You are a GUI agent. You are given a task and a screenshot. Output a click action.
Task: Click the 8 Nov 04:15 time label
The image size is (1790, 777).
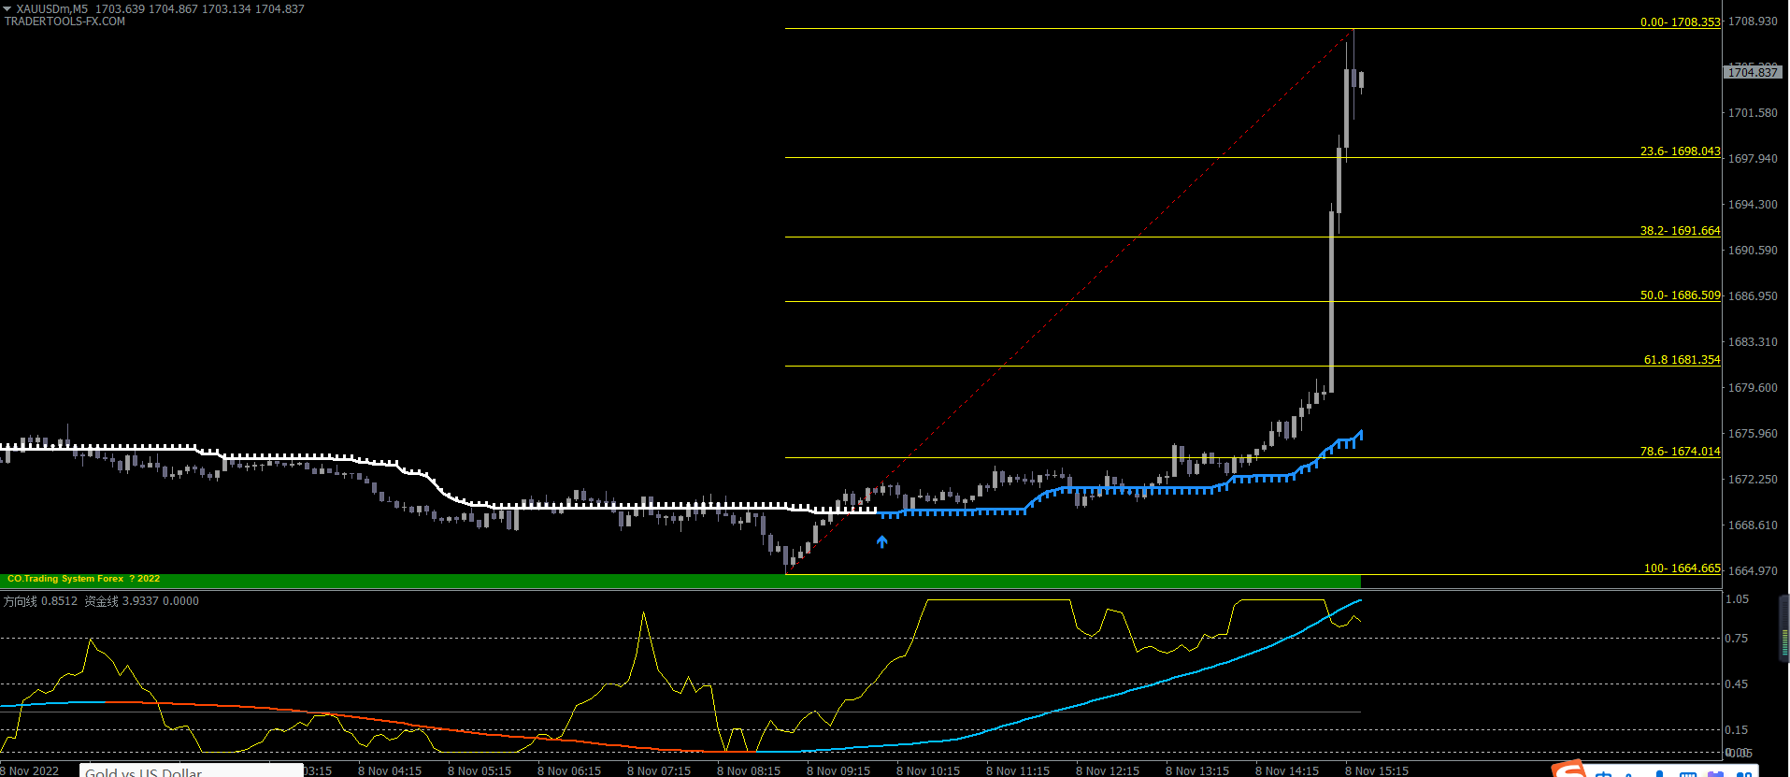[x=390, y=770]
